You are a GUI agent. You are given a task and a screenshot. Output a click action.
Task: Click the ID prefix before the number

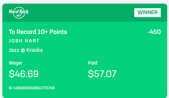11,88
